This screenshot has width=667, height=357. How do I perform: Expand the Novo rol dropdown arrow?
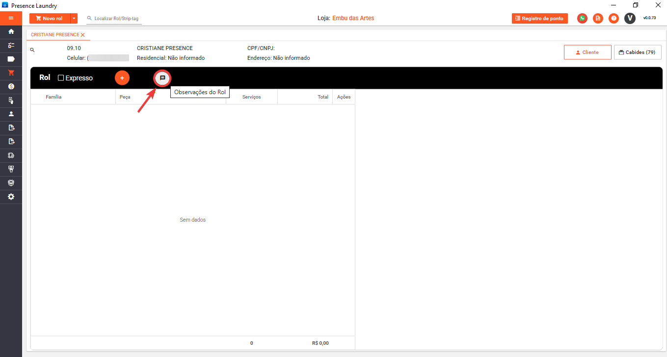(x=74, y=18)
